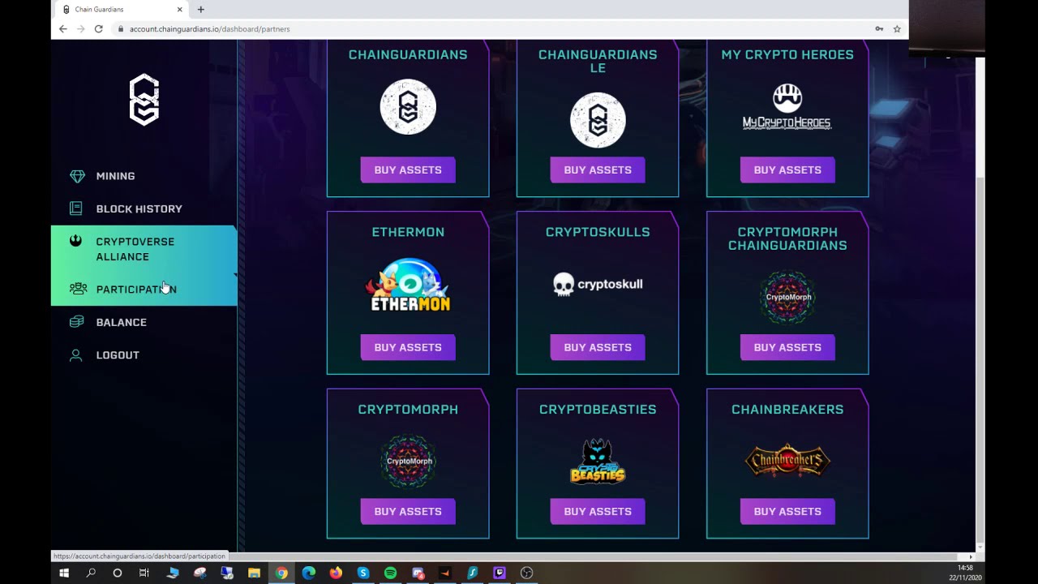1038x584 pixels.
Task: Buy assets for ChainGuardians LE
Action: 598,170
